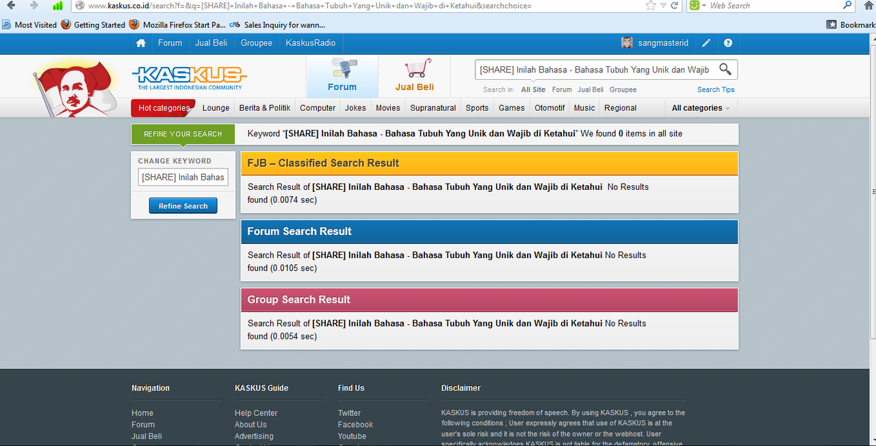
Task: Click the sangmasterid user avatar
Action: pos(627,43)
